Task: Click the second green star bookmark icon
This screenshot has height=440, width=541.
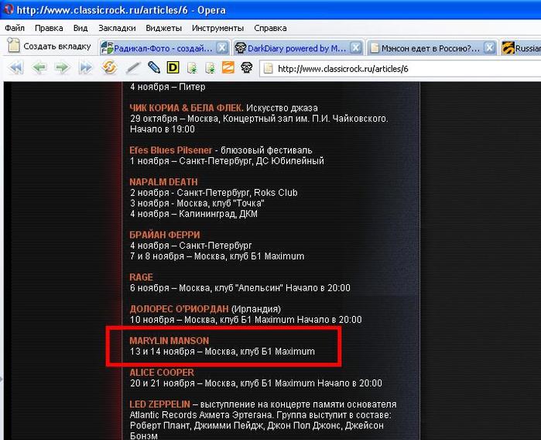Action: tap(210, 68)
